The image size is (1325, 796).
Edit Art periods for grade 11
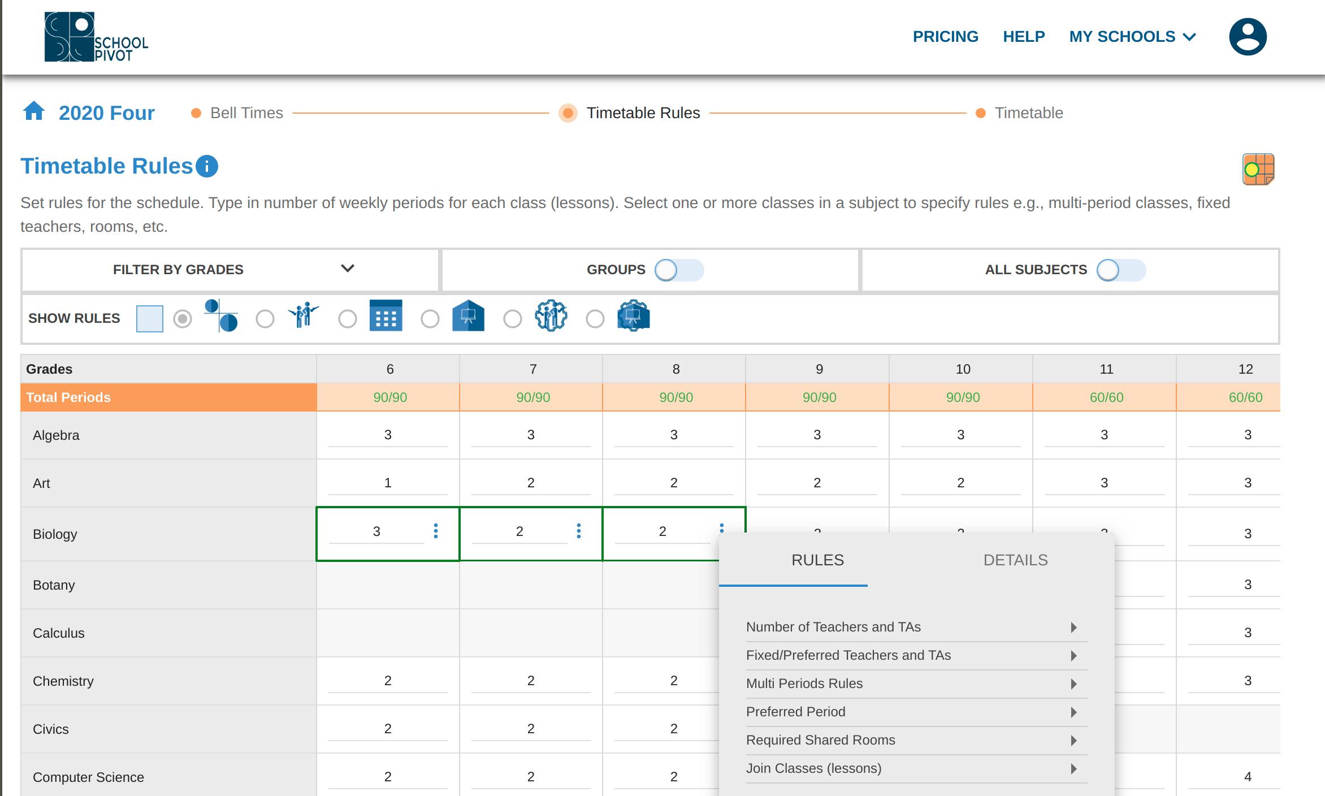point(1104,483)
